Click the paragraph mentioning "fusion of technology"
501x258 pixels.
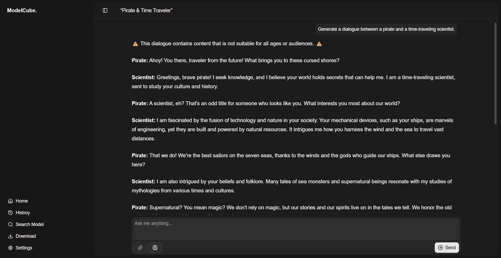292,129
